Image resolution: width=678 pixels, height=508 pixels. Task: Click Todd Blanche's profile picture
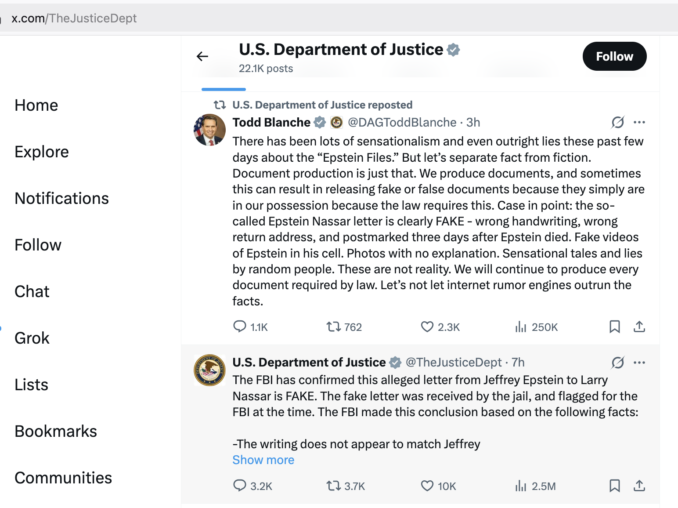coord(209,130)
